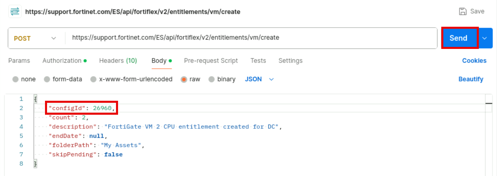Switch to the Tests tab
Screen dimensions: 497x176
point(258,60)
